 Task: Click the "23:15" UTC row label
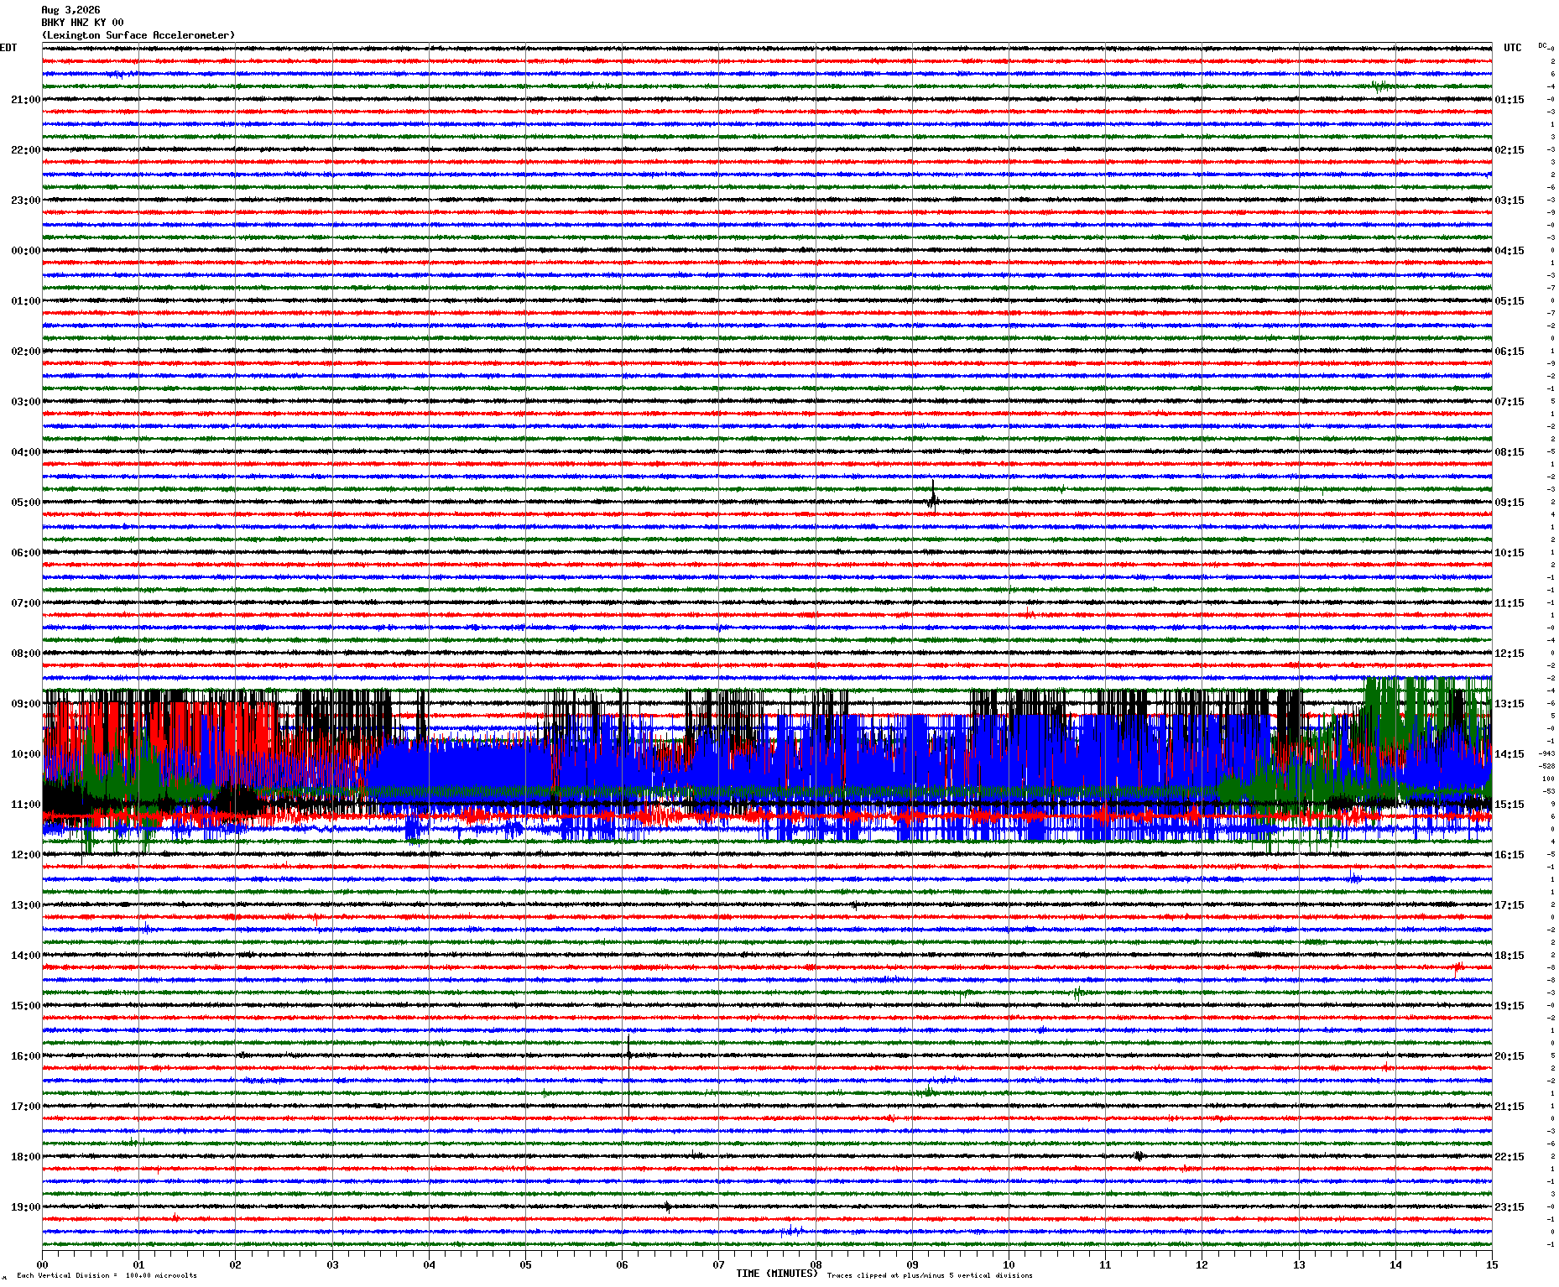(x=1509, y=1207)
